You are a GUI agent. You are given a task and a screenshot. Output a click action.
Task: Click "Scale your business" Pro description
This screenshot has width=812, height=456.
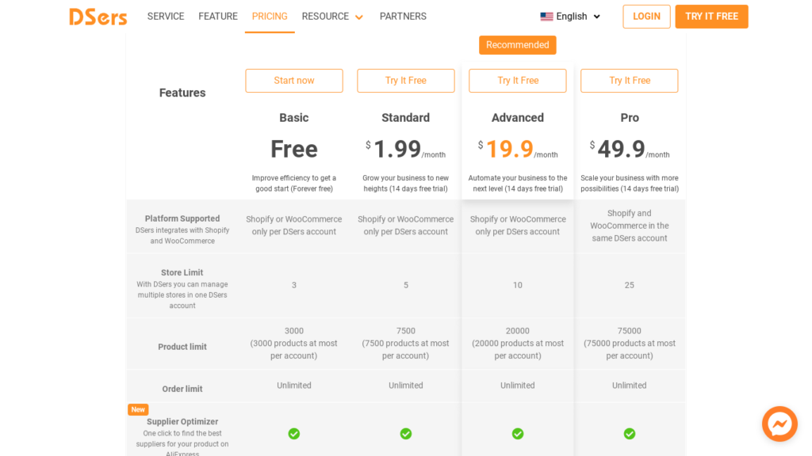point(629,184)
